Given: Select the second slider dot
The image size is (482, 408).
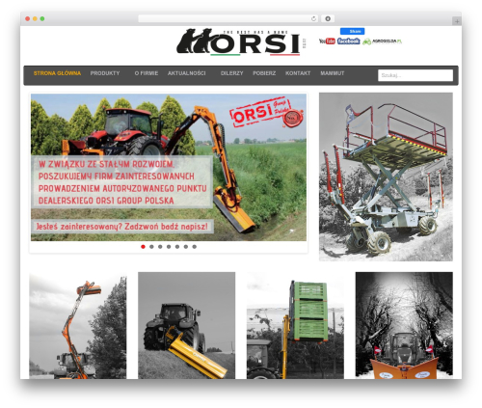Looking at the screenshot, I should click(151, 247).
